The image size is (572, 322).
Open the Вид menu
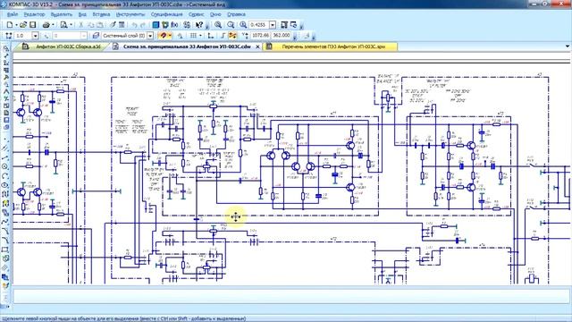pyautogui.click(x=82, y=14)
